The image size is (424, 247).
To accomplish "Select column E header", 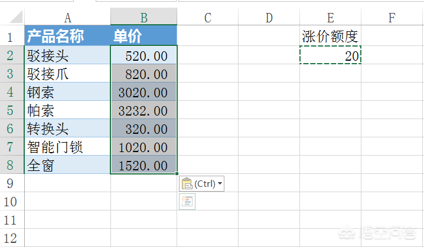I will (330, 17).
